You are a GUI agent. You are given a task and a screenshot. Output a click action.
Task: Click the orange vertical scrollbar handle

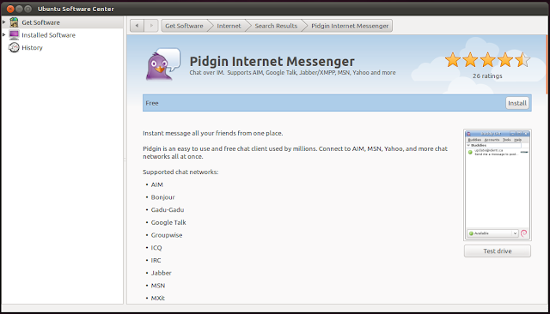point(547,64)
